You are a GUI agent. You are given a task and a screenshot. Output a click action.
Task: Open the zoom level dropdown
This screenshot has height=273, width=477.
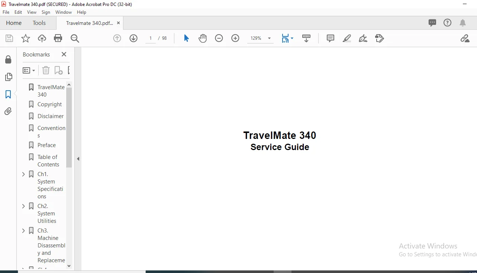click(269, 38)
